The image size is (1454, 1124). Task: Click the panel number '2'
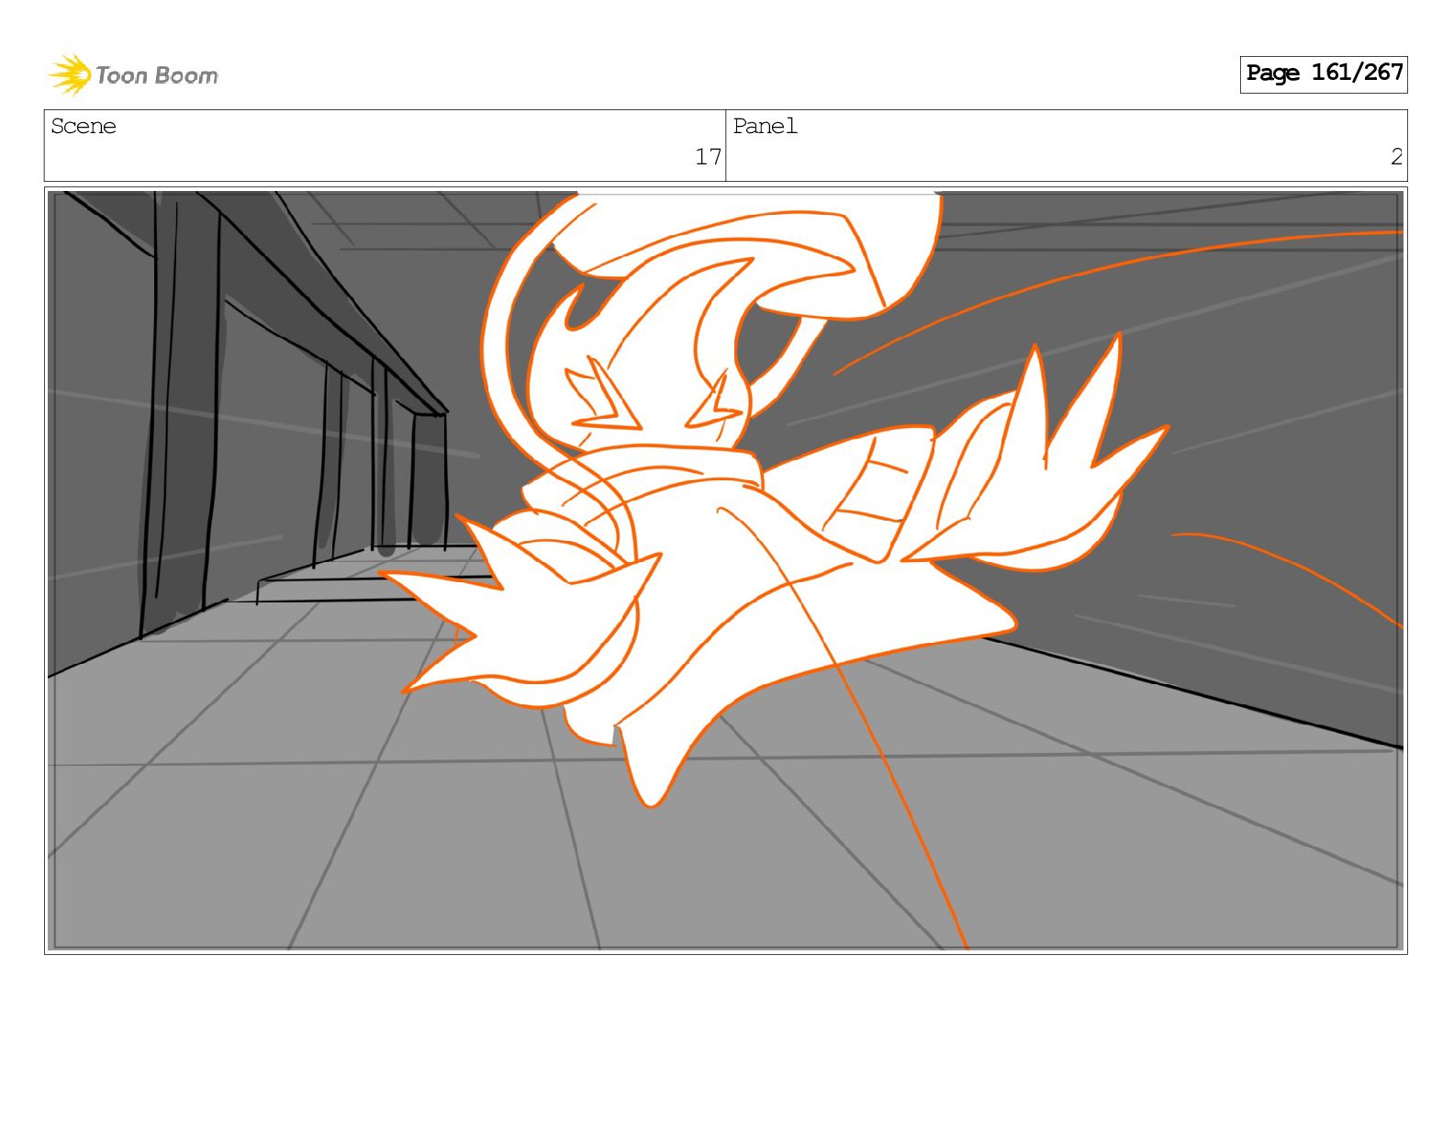click(x=1396, y=157)
